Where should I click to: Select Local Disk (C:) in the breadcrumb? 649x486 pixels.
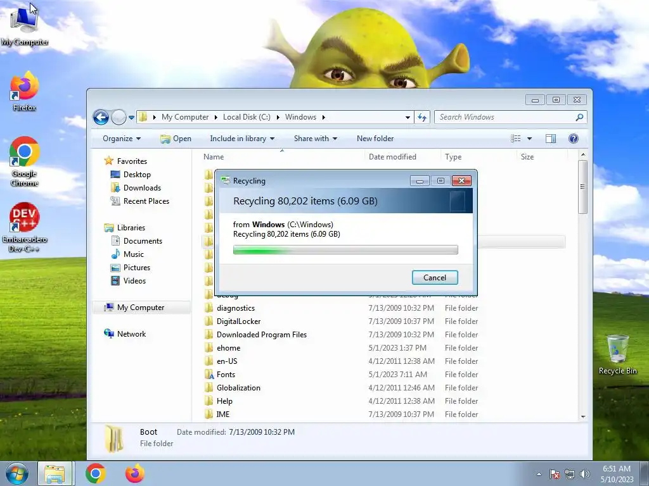tap(247, 117)
